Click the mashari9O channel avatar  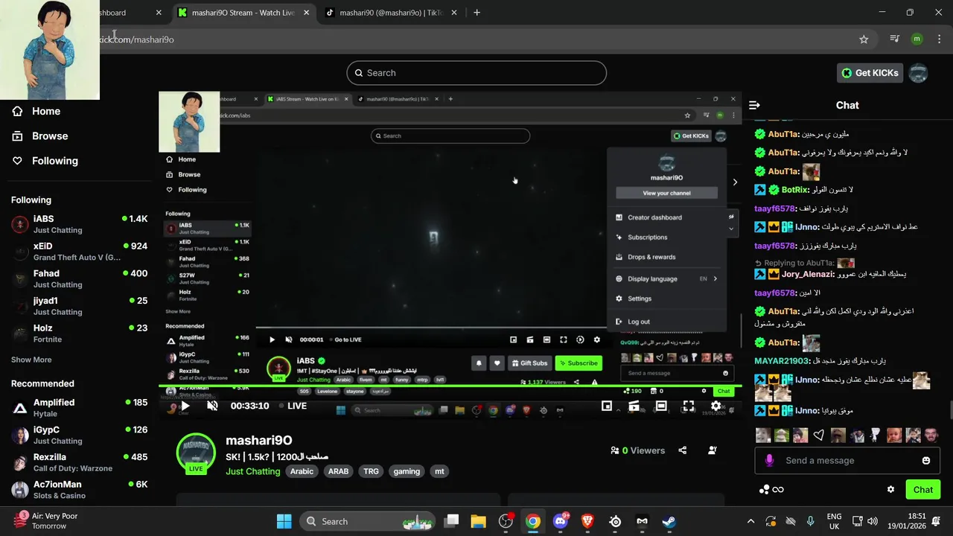pos(196,452)
